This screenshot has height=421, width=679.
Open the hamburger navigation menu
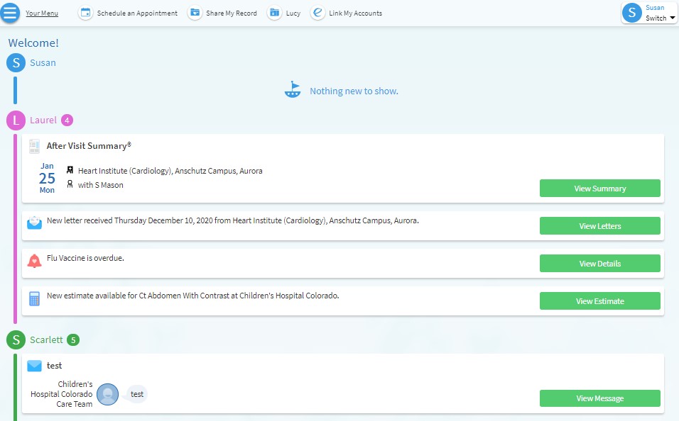[10, 12]
